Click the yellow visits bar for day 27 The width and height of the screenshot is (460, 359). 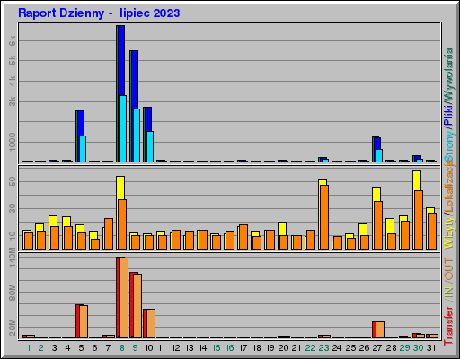(x=376, y=194)
